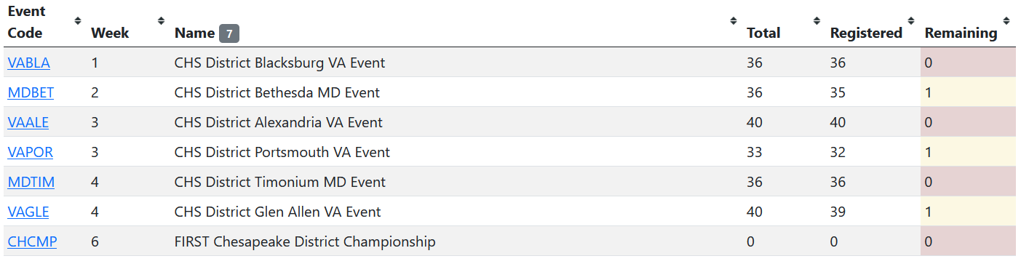The width and height of the screenshot is (1021, 264).
Task: Open the MDBET event link
Action: (31, 92)
